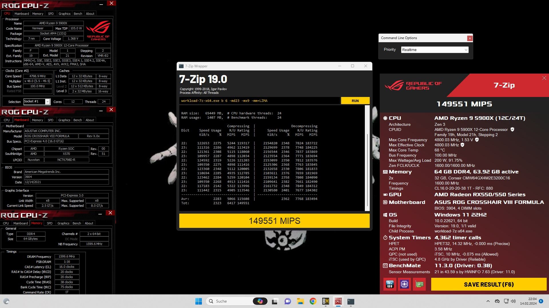549x308 pixels.
Task: Open the terminal window from the taskbar
Action: click(x=351, y=301)
